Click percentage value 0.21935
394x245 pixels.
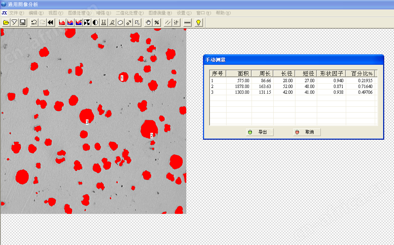pos(365,80)
